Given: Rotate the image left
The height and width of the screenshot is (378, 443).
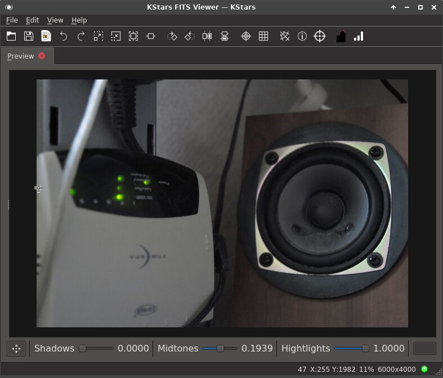Looking at the screenshot, I should [x=190, y=36].
